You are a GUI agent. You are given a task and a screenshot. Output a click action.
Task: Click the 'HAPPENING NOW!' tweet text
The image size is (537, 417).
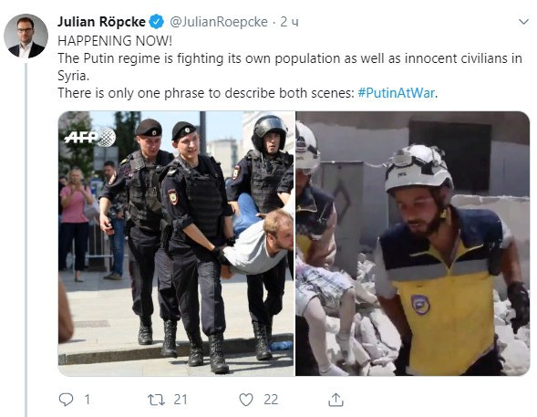point(115,41)
